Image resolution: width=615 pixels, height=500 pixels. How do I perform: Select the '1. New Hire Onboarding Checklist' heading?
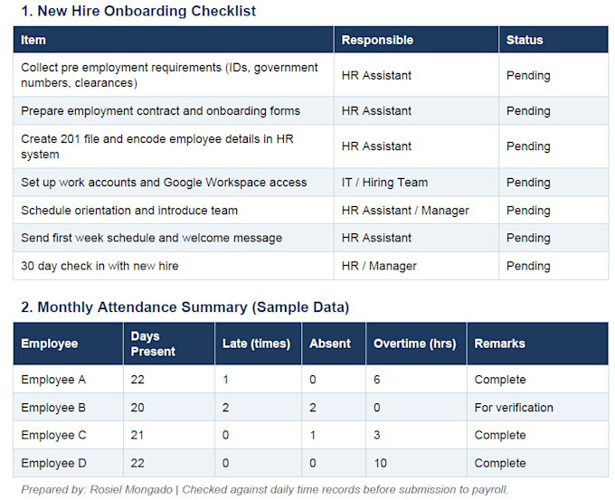pos(138,11)
